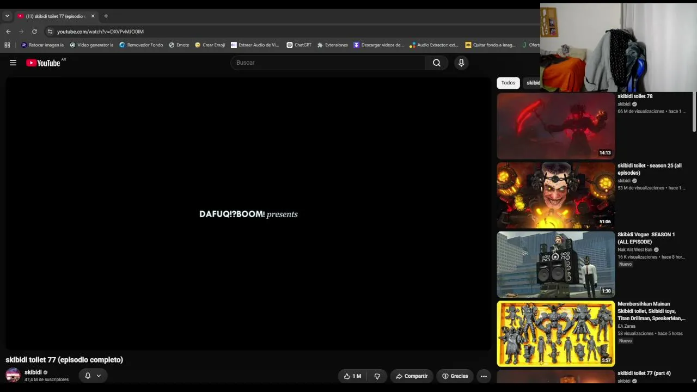This screenshot has height=392, width=697.
Task: Open the Removedor Fondo bookmark
Action: click(x=141, y=45)
